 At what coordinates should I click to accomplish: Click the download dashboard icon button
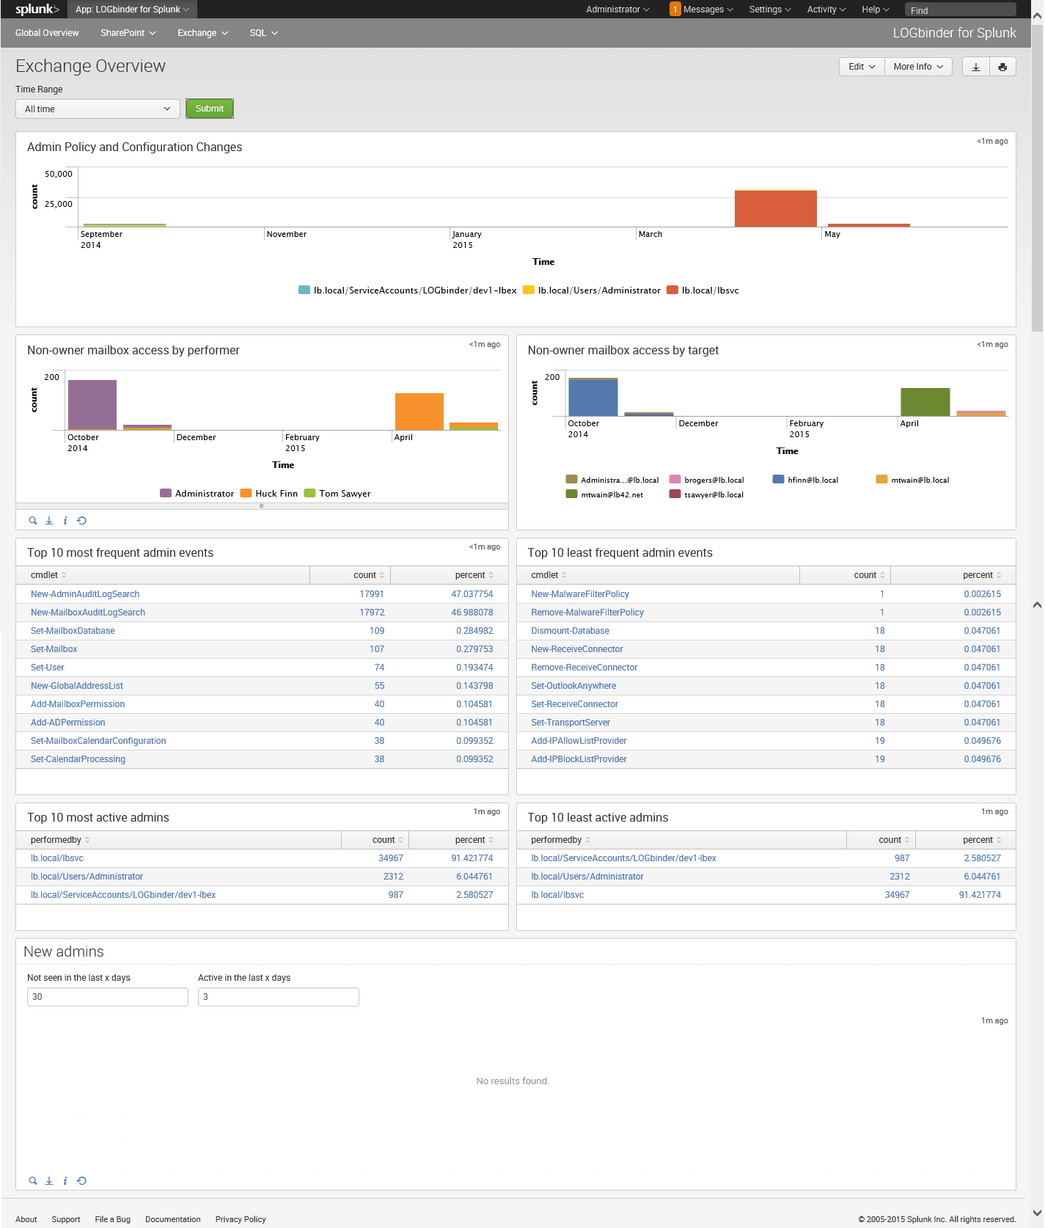pyautogui.click(x=975, y=67)
